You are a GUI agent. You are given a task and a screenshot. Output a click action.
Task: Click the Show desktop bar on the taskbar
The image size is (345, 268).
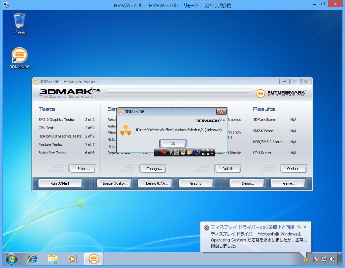tap(340, 259)
